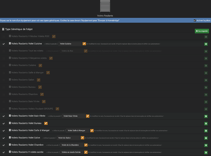
Task: Edit the Volet de la Chambre pseudo field
Action: pos(72,145)
